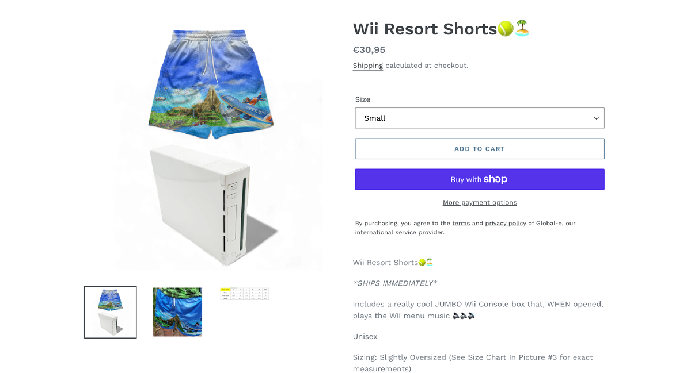The height and width of the screenshot is (373, 691).
Task: Click the €30,95 price
Action: tap(369, 50)
